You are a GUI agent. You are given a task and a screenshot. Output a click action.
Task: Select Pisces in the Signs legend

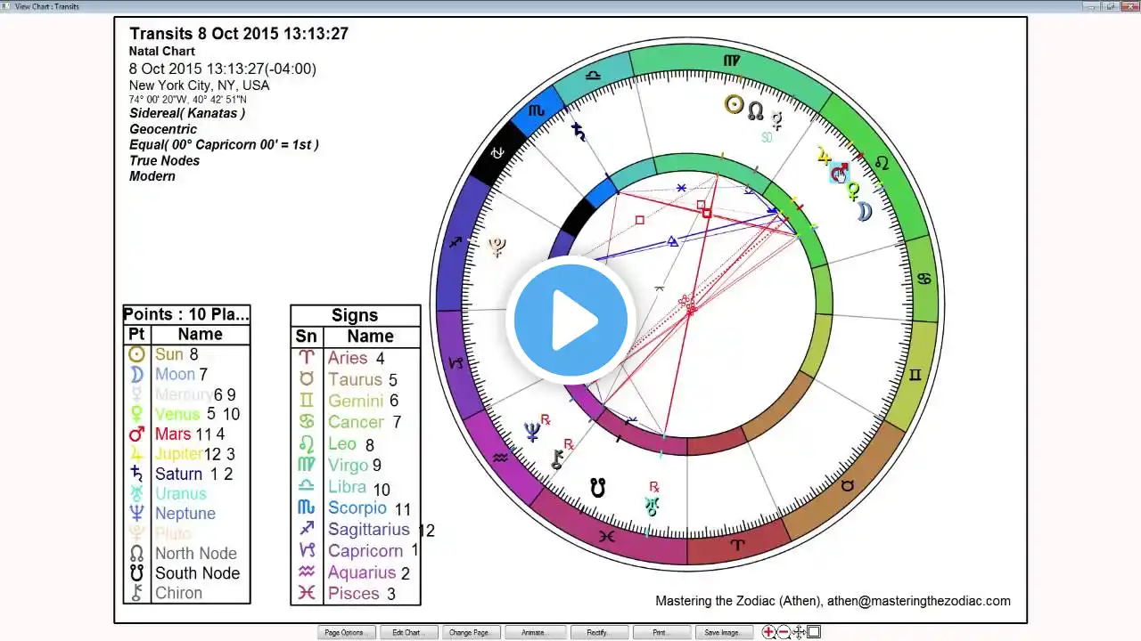pyautogui.click(x=356, y=593)
